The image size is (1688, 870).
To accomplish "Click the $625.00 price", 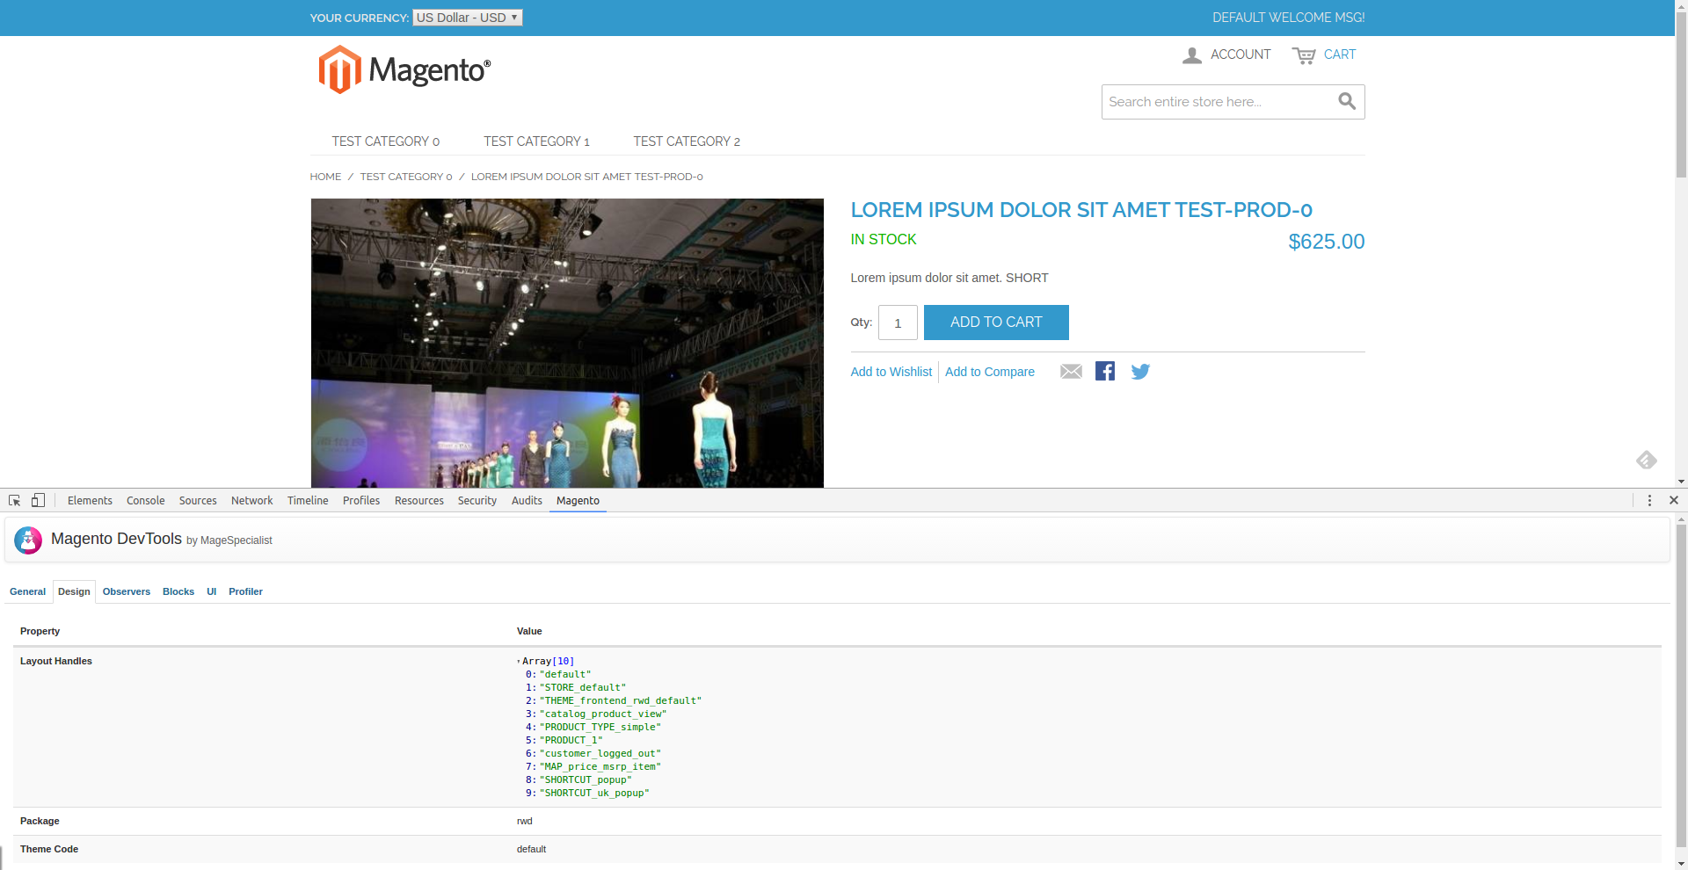I will coord(1326,242).
